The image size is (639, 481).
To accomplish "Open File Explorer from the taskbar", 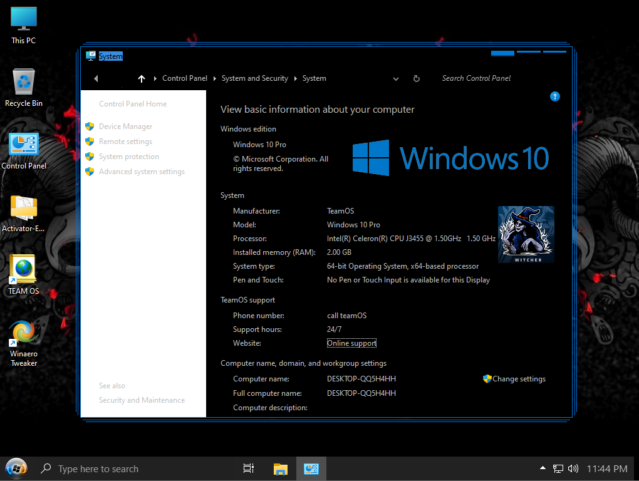I will tap(281, 469).
